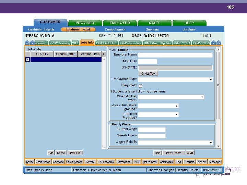Click Ret to Srch in bottom toolbar
The width and height of the screenshot is (247, 185).
(150, 162)
